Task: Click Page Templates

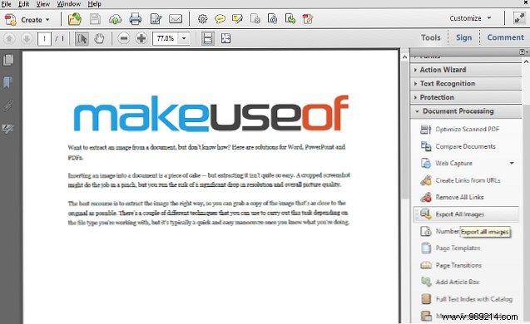Action: tap(458, 248)
